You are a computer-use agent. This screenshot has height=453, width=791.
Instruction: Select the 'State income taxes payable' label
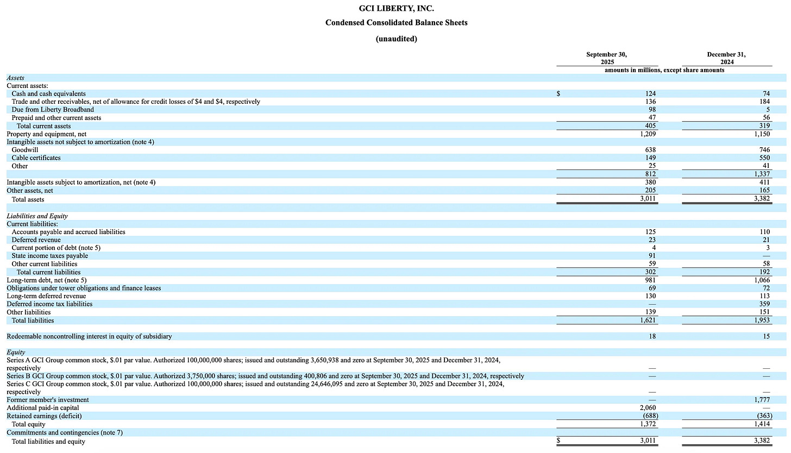point(50,256)
